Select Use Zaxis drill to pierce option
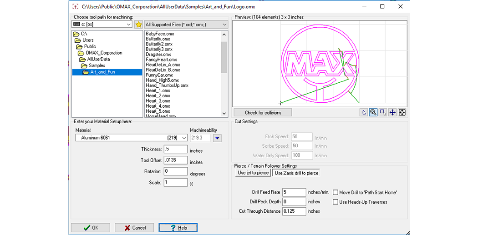This screenshot has height=235, width=478. click(x=296, y=173)
